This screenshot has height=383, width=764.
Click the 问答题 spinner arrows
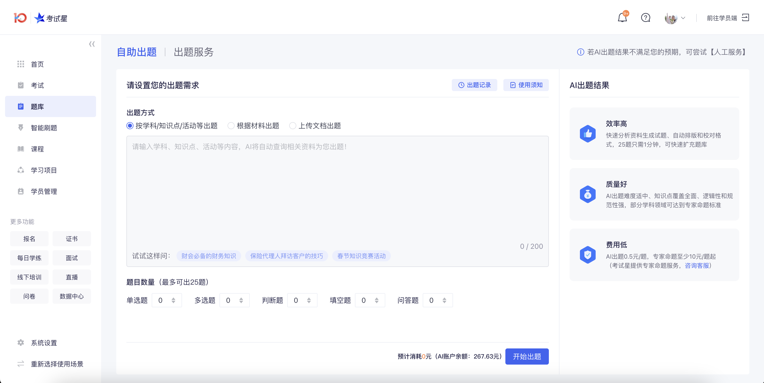point(444,300)
